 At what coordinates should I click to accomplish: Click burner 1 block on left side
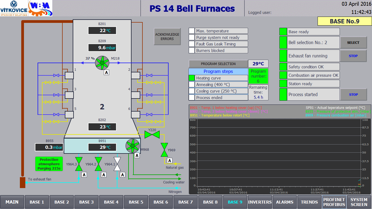pyautogui.click(x=69, y=75)
